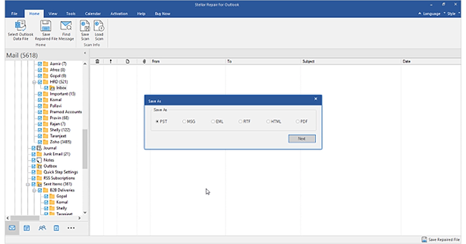Toggle the Zoho (3485) folder checkbox
This screenshot has height=244, width=466.
click(40, 142)
